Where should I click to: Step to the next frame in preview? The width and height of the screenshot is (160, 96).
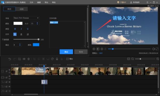pyautogui.click(x=102, y=49)
